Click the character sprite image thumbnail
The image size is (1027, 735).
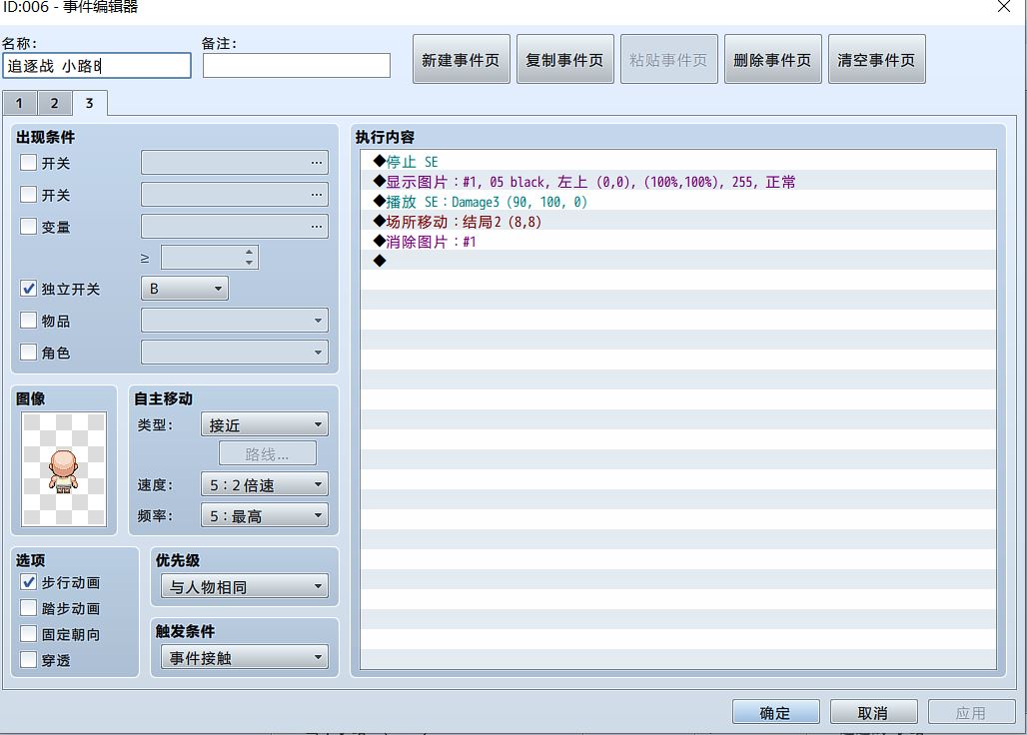point(64,468)
